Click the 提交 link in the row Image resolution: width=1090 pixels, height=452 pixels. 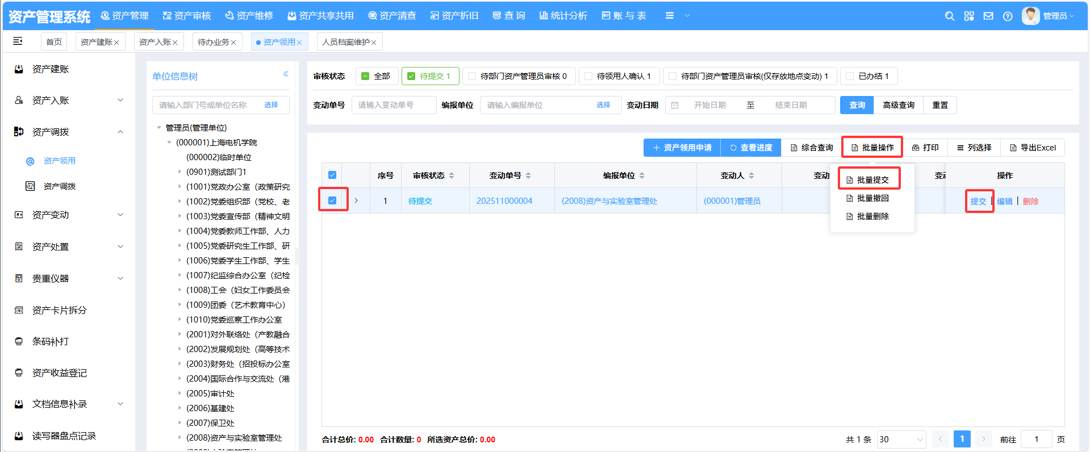[978, 201]
